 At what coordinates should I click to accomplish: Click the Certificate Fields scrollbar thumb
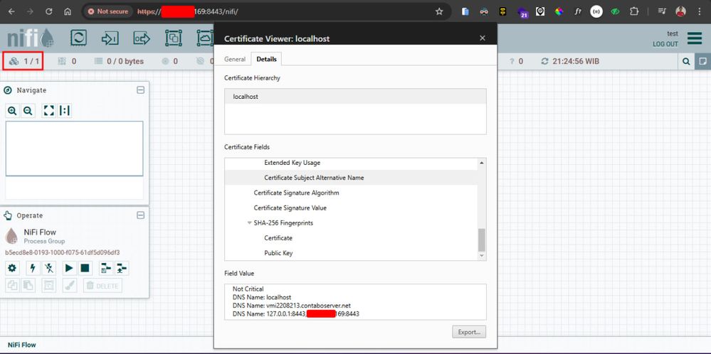coord(482,240)
